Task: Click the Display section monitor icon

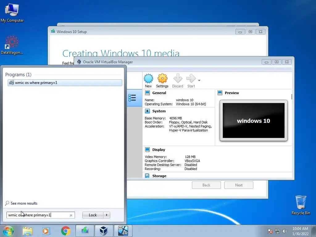Action: click(x=147, y=150)
